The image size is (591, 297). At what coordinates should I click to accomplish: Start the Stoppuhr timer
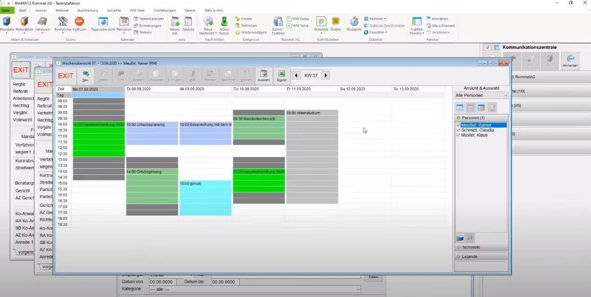point(354,24)
